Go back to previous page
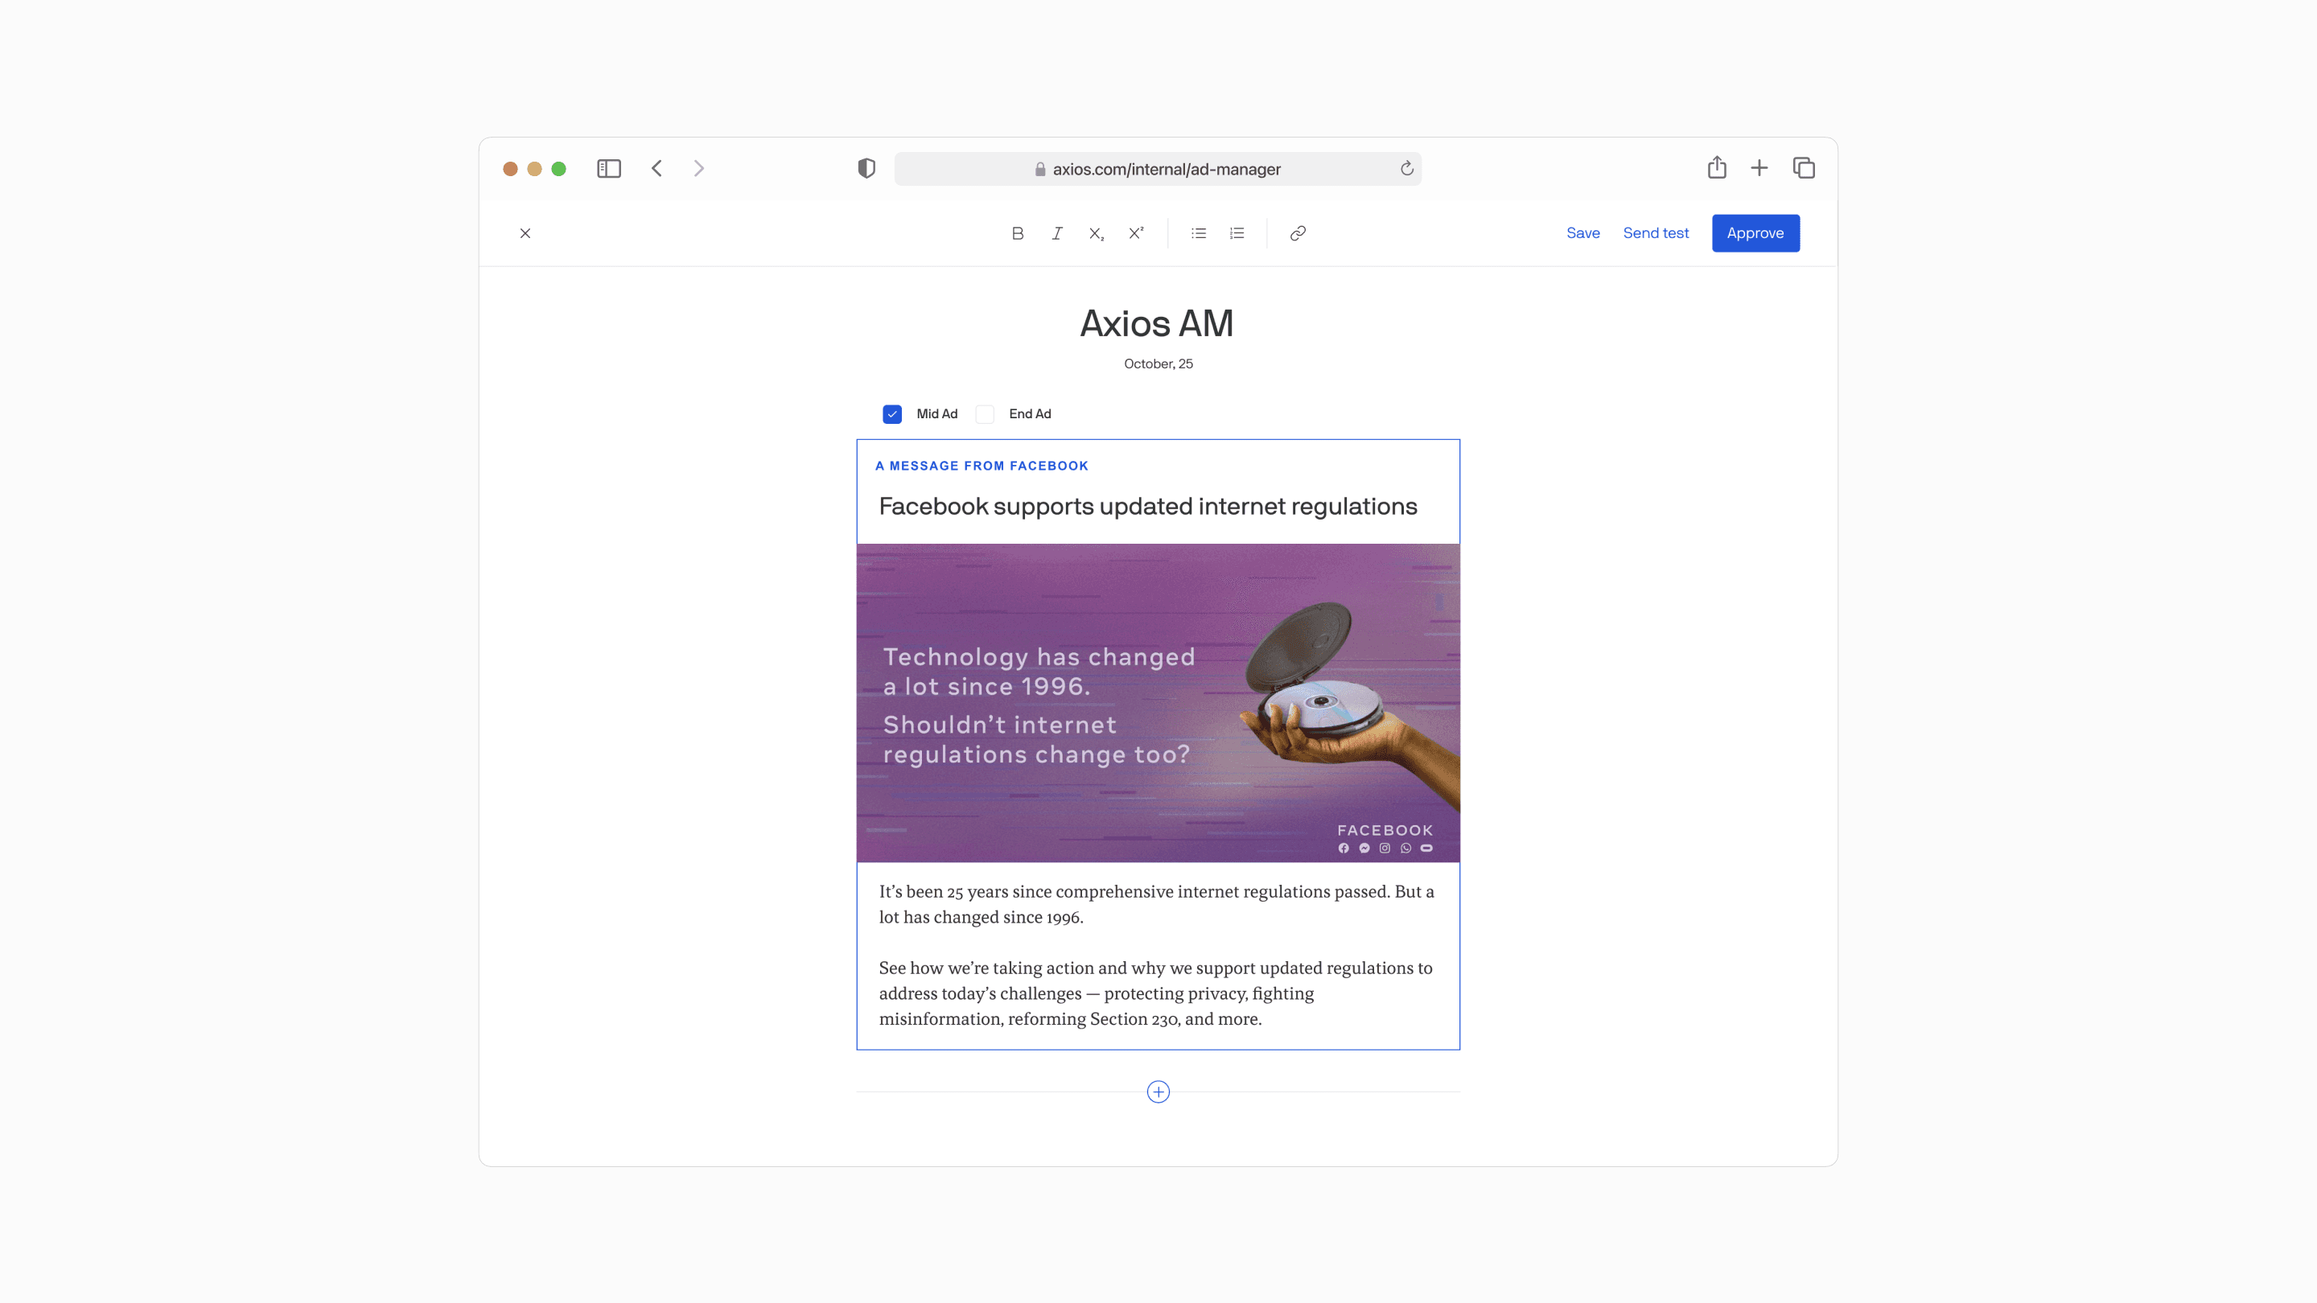2317x1303 pixels. pyautogui.click(x=656, y=169)
